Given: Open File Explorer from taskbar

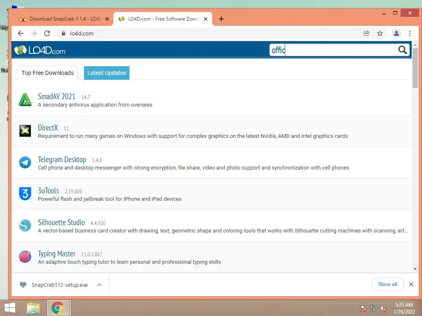Looking at the screenshot, I should click(33, 308).
